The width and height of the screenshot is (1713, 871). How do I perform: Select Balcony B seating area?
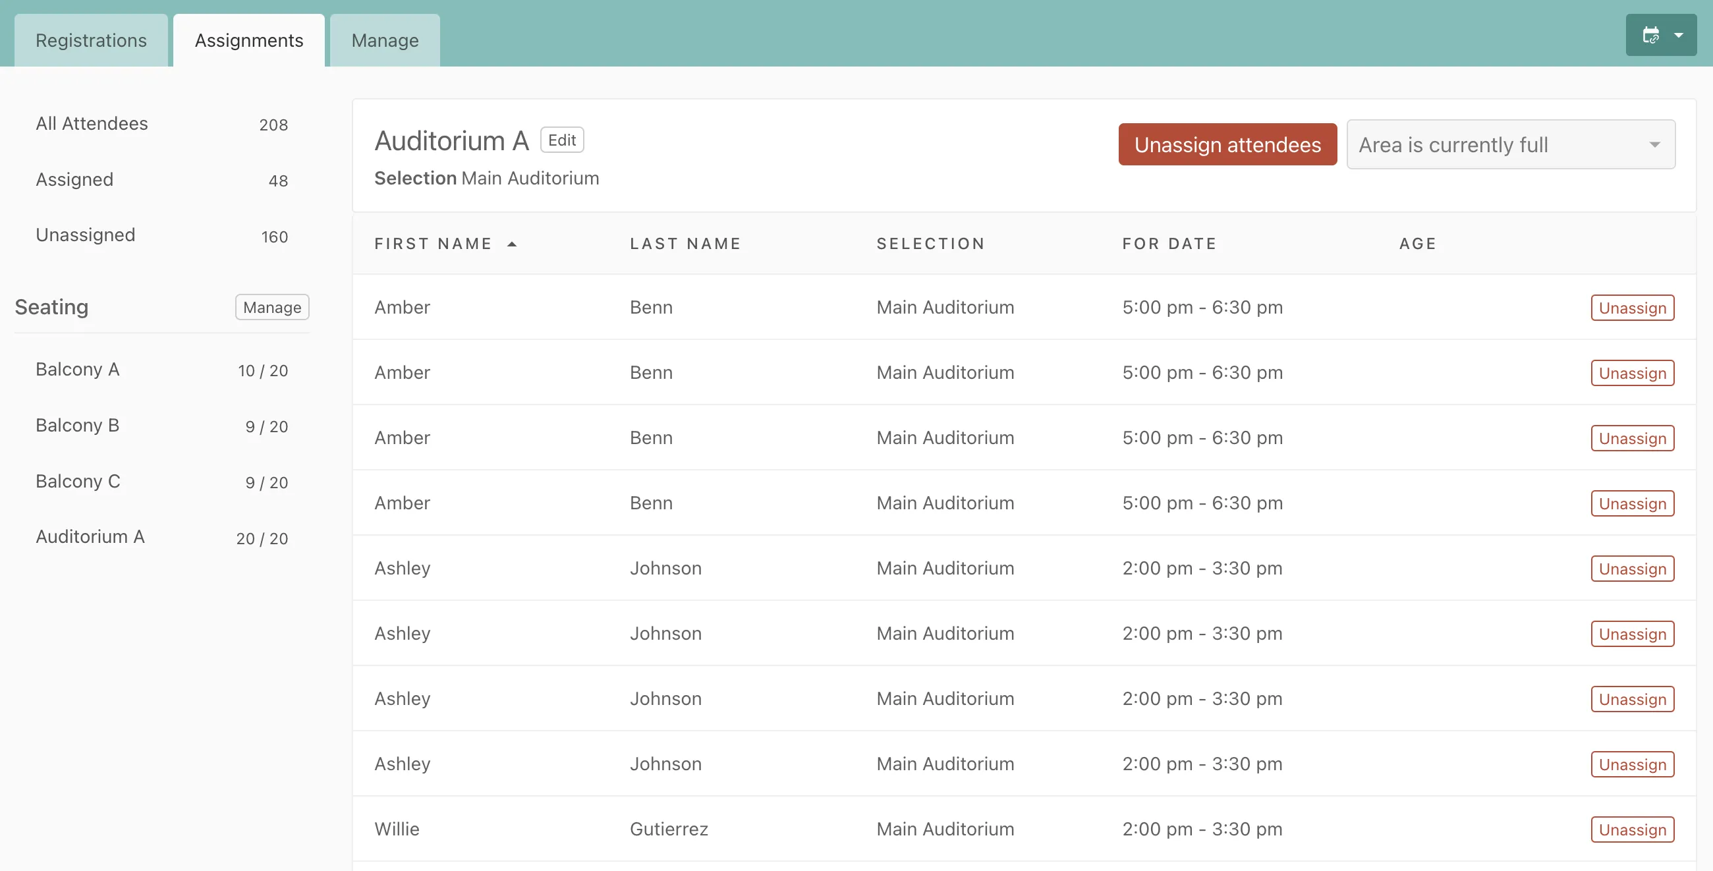click(77, 426)
